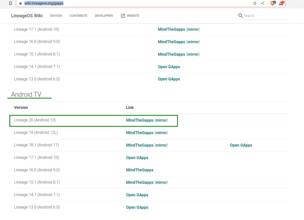Screen dimensions: 304x220
Task: Open mirror link in Lineage 18.1 row
Action: tap(161, 145)
